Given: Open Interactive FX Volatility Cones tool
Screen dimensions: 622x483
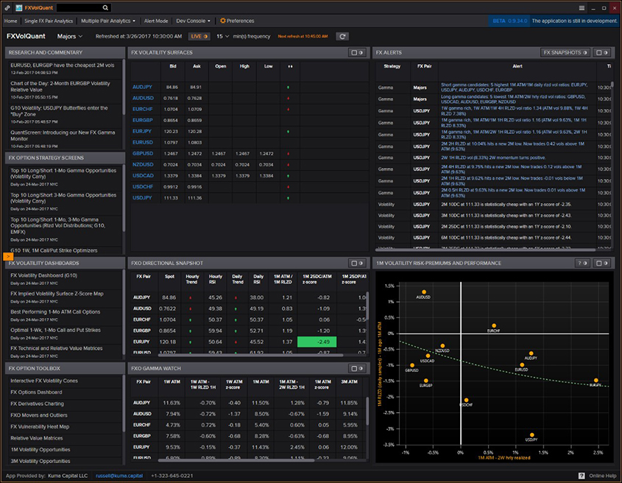Looking at the screenshot, I should click(x=44, y=381).
